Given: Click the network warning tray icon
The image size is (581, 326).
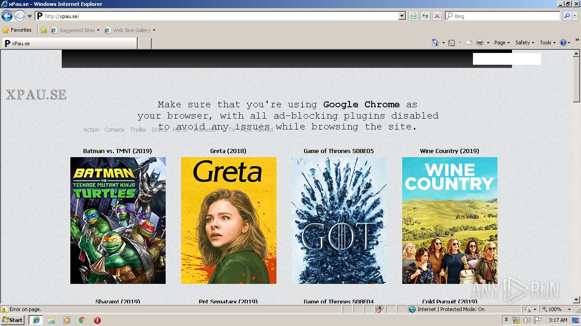Looking at the screenshot, I should pyautogui.click(x=516, y=320).
